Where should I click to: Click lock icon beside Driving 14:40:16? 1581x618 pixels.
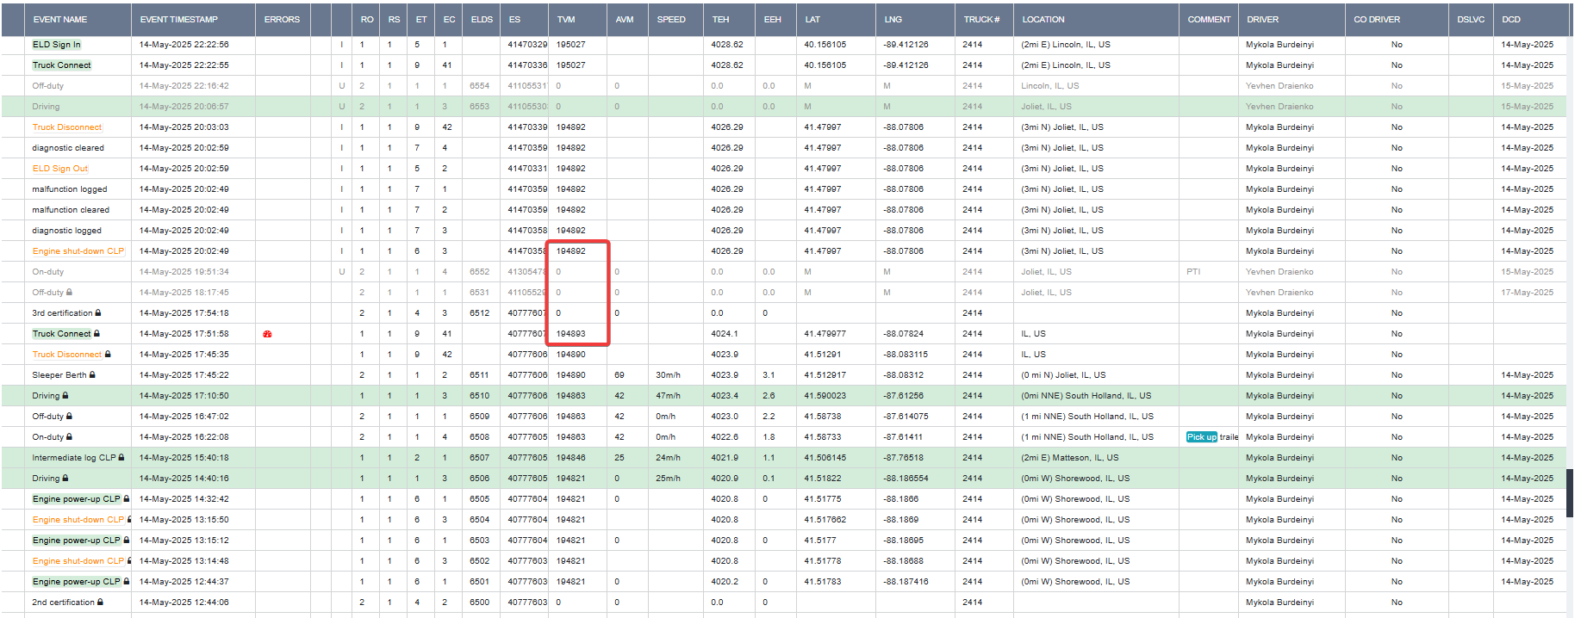[x=65, y=479]
